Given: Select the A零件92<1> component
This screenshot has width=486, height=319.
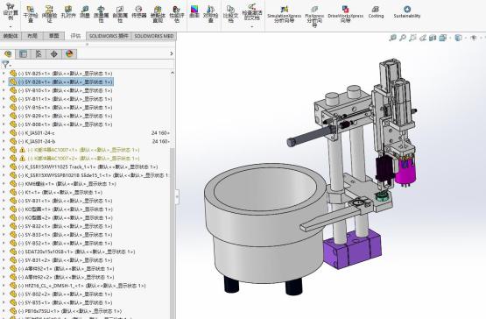Looking at the screenshot, I should (x=61, y=269).
